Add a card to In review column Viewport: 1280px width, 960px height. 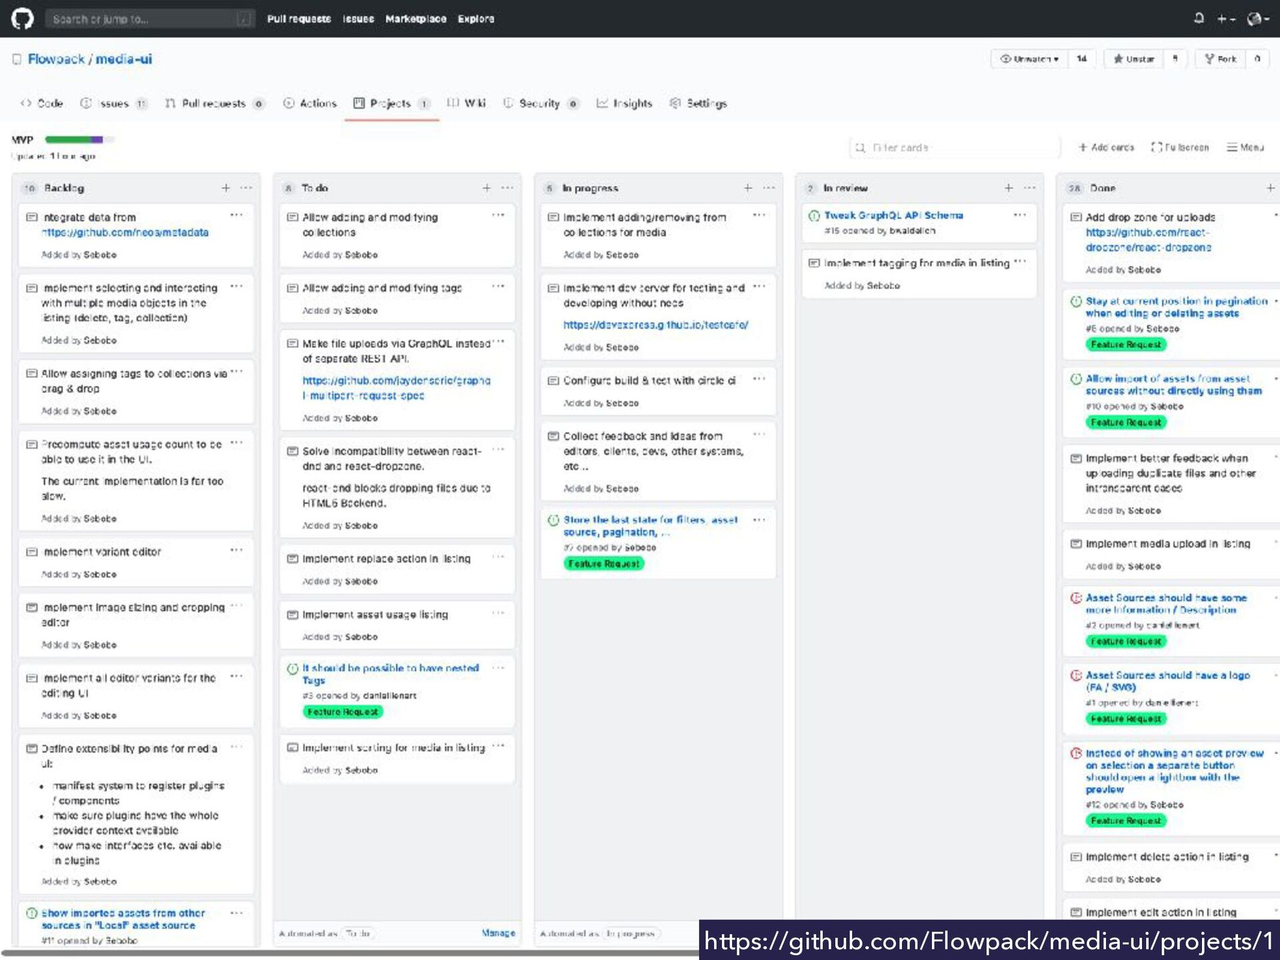click(x=1009, y=188)
